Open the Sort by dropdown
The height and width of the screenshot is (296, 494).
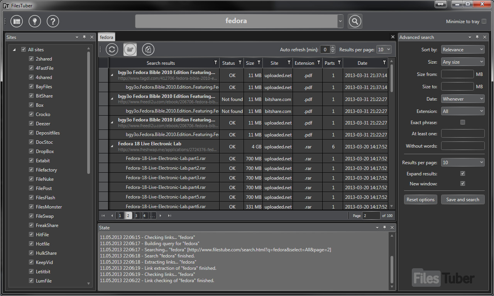pyautogui.click(x=463, y=50)
